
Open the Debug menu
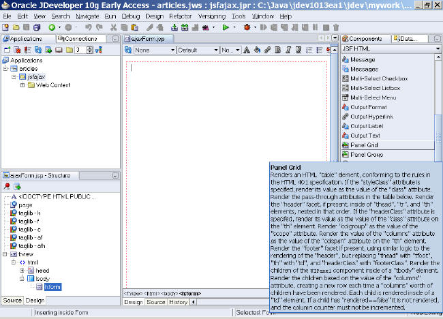(x=131, y=16)
